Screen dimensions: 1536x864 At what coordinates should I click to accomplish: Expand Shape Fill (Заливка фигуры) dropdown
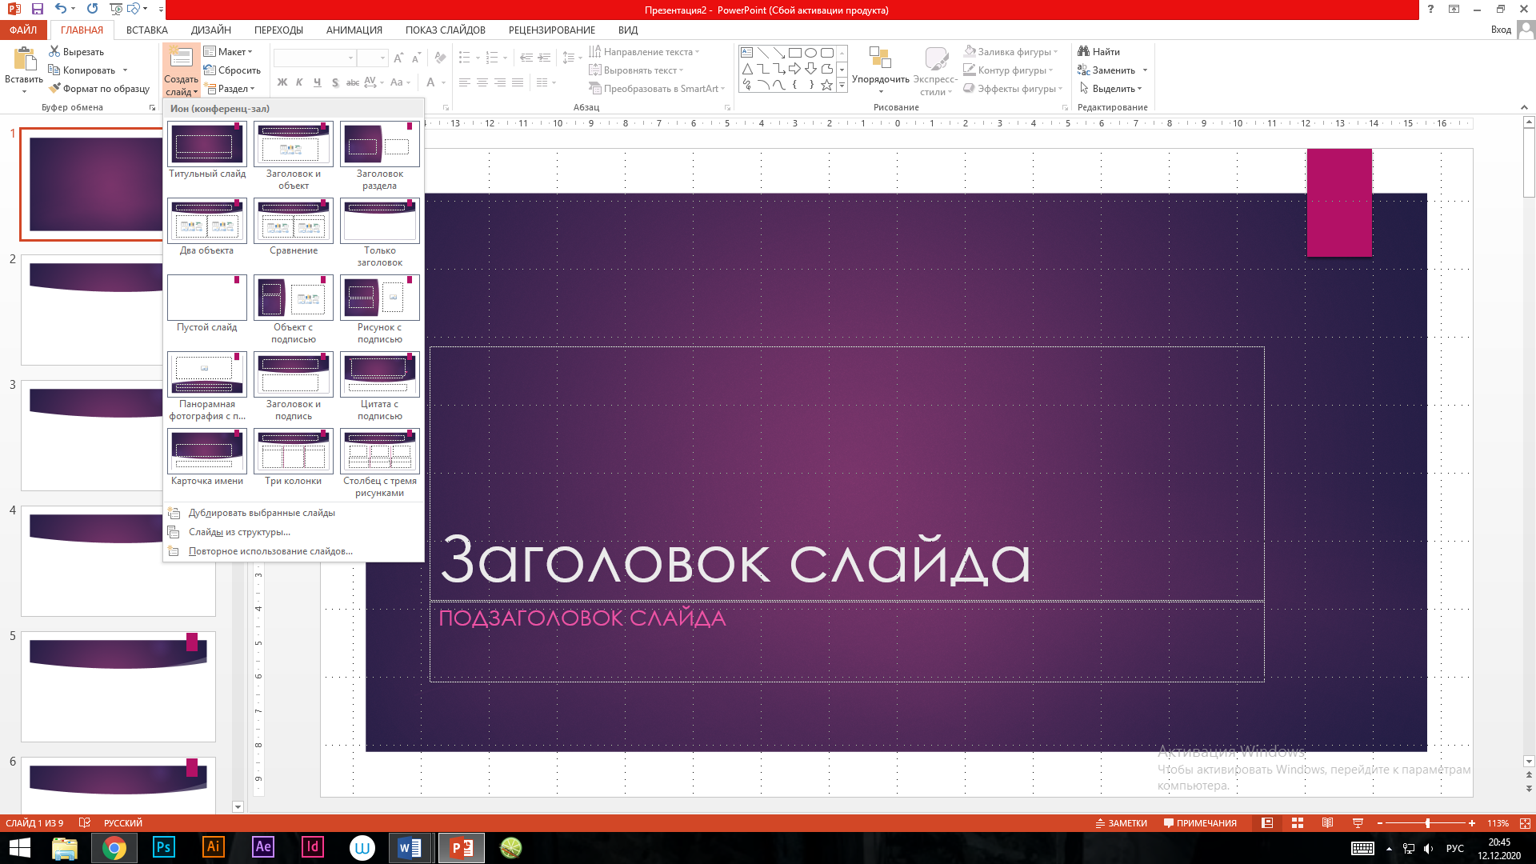click(1055, 52)
